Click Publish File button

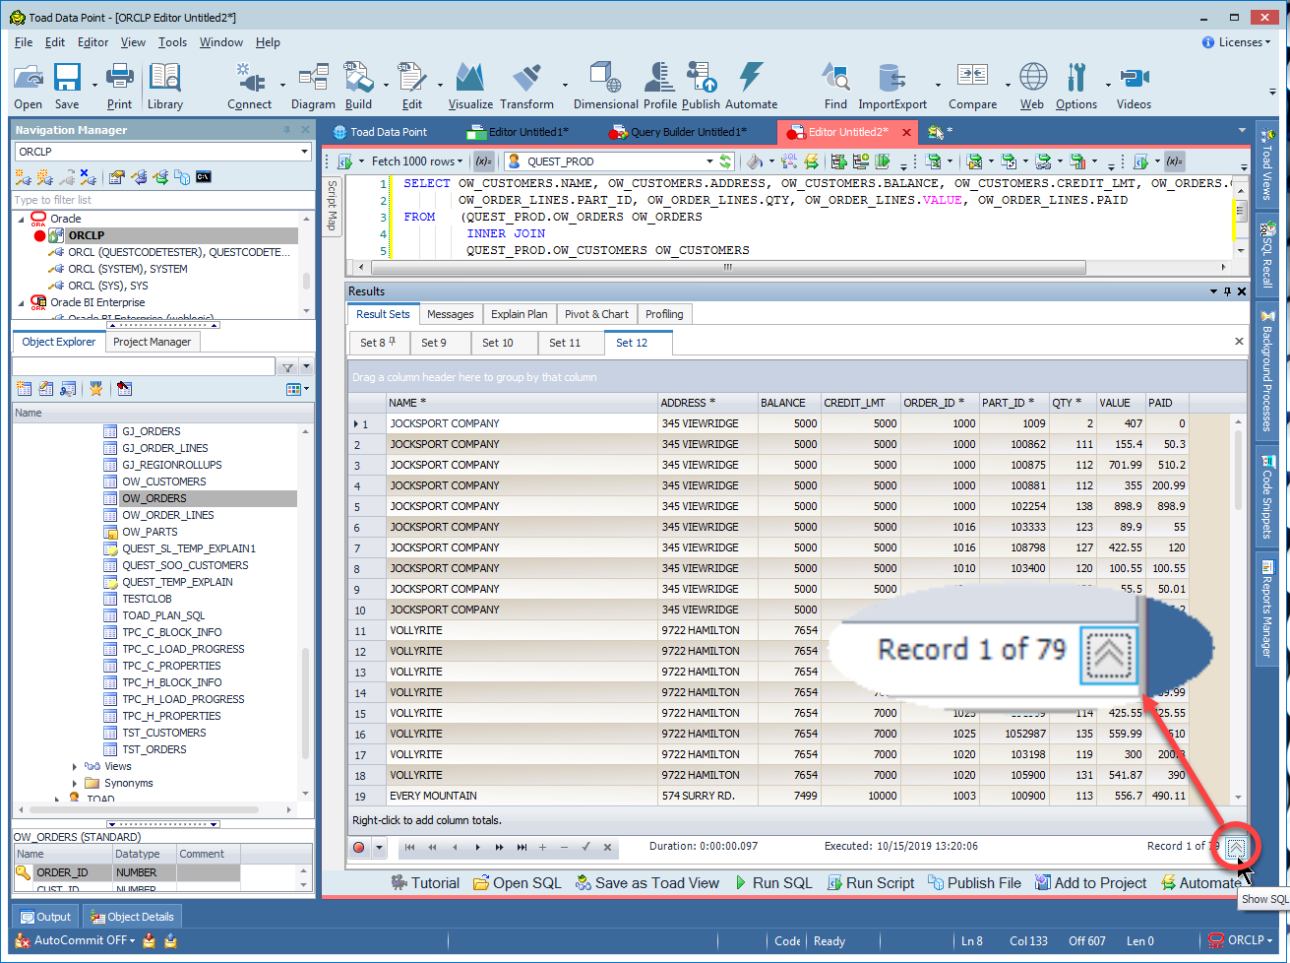click(x=975, y=883)
